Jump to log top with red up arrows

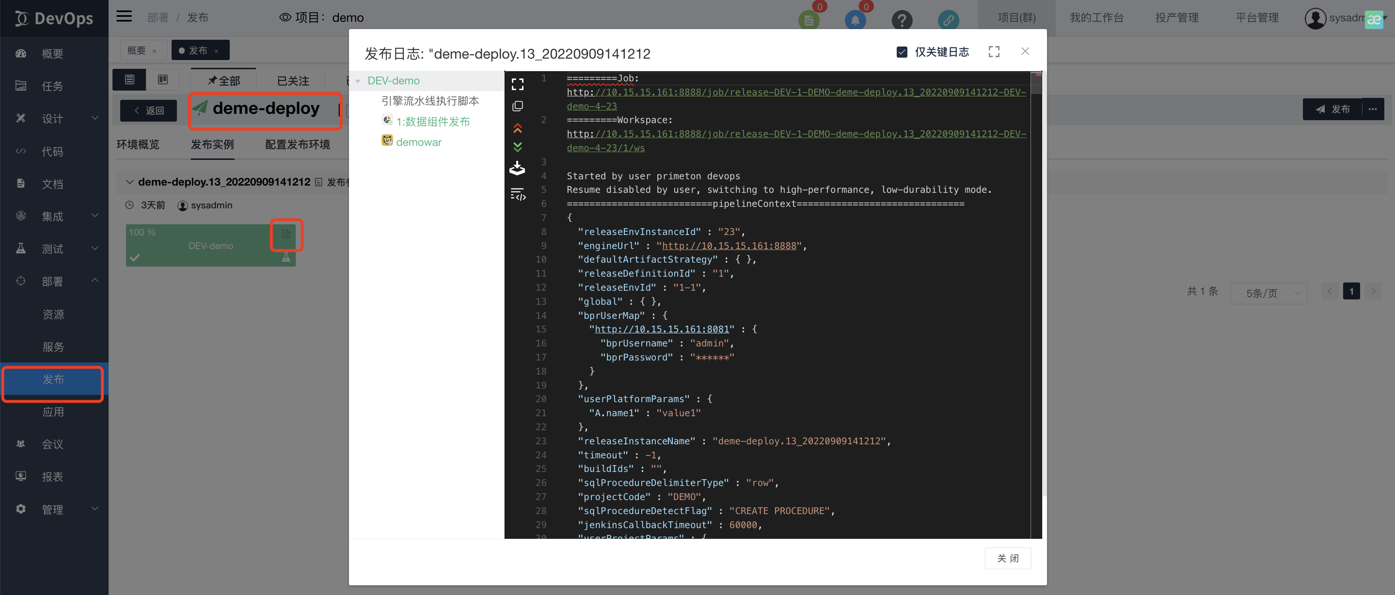click(x=517, y=128)
